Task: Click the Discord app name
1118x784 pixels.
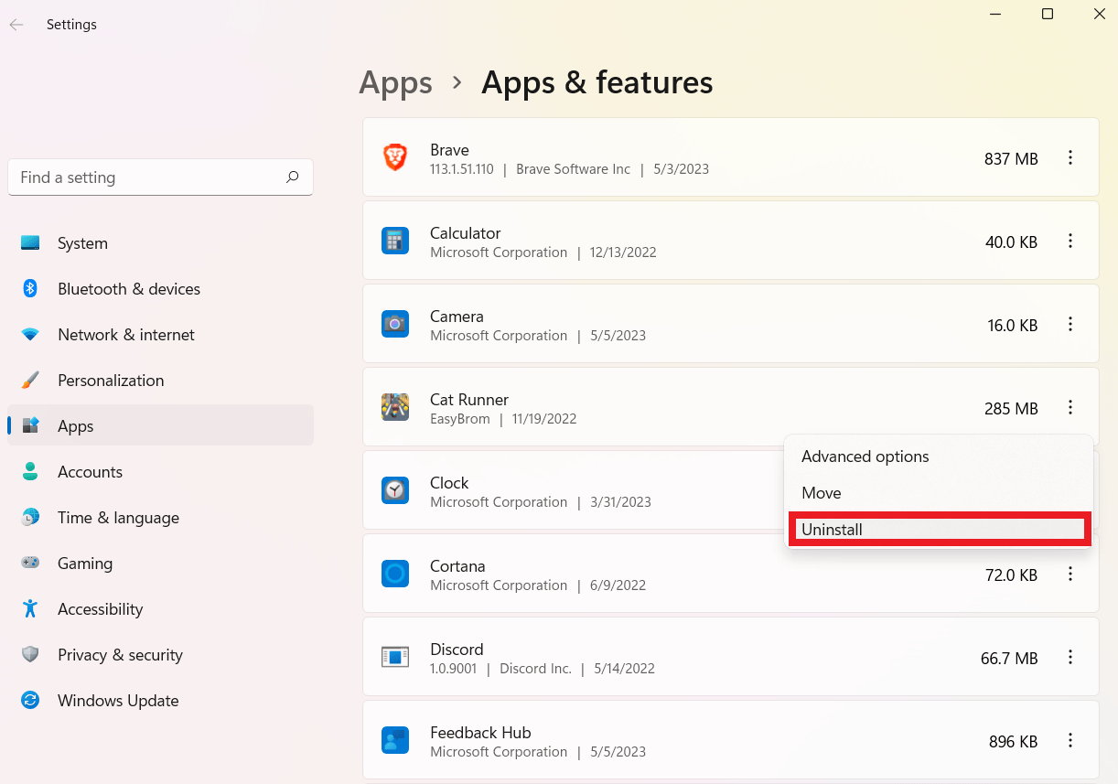Action: (457, 650)
